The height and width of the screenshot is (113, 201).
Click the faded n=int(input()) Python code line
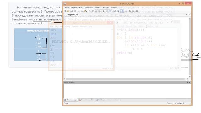click(x=130, y=30)
